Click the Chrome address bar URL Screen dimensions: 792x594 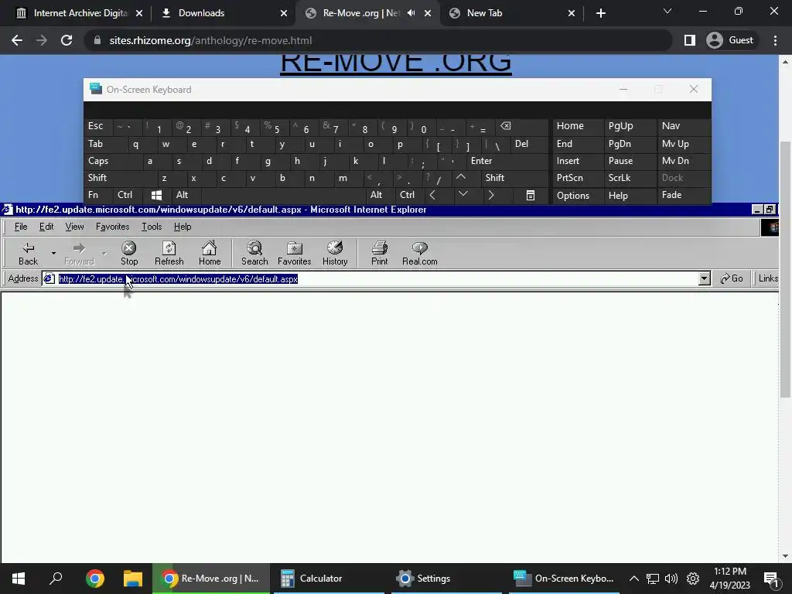[210, 40]
